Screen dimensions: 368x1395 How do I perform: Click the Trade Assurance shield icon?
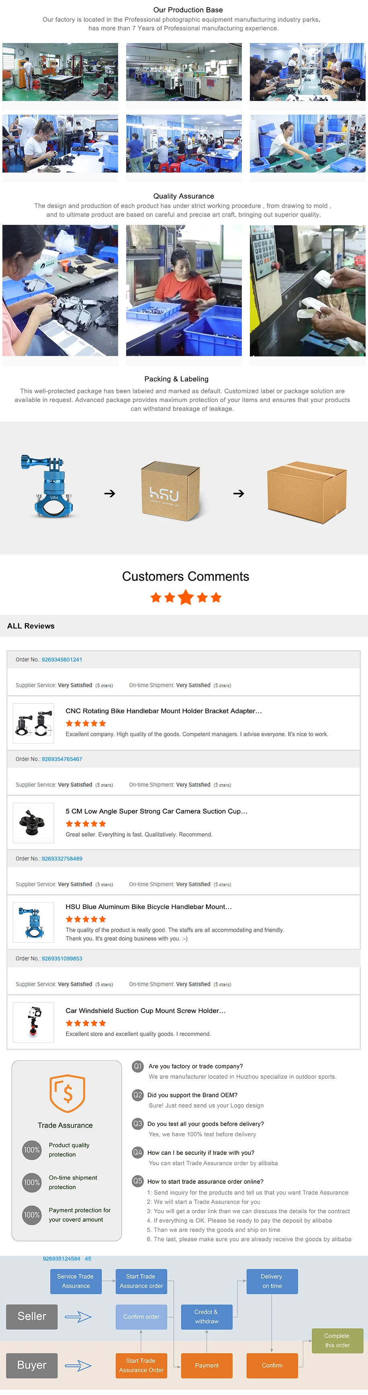pyautogui.click(x=67, y=1093)
